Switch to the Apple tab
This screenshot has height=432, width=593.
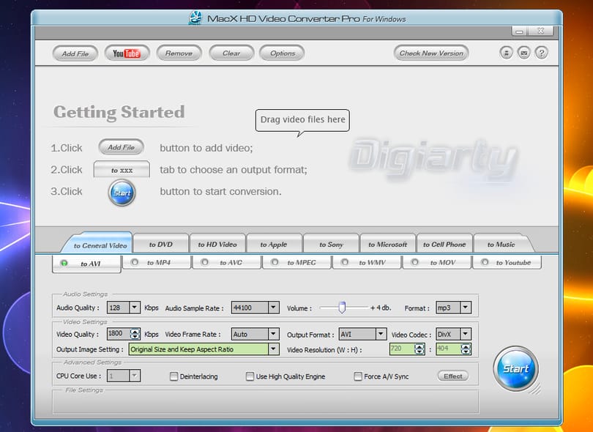click(274, 244)
